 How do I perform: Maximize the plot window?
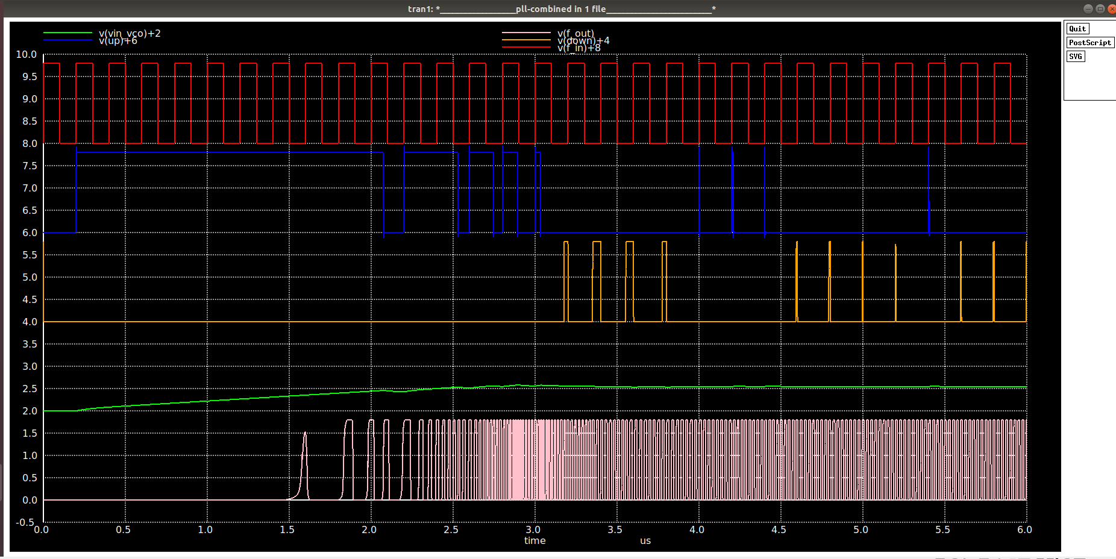click(1100, 8)
